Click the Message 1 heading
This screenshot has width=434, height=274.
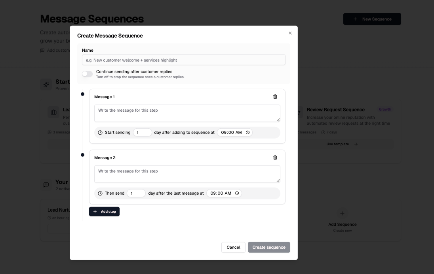click(x=105, y=97)
